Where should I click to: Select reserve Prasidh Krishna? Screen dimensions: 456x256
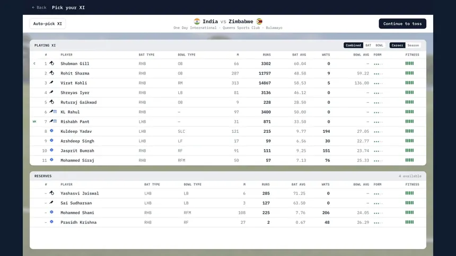pyautogui.click(x=78, y=222)
